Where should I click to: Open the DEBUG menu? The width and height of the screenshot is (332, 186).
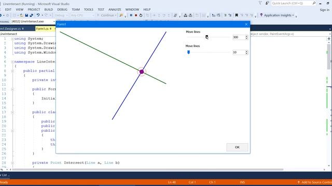pyautogui.click(x=62, y=9)
